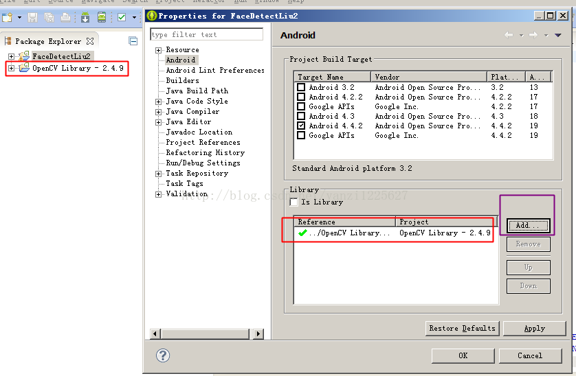Expand the Java Code Style node

pos(158,102)
